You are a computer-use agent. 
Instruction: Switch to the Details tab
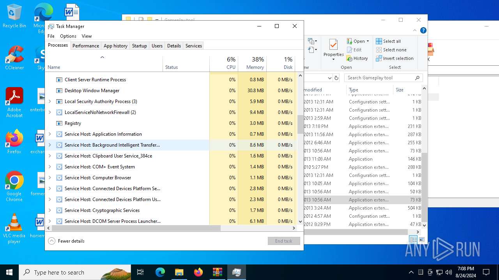click(x=174, y=46)
